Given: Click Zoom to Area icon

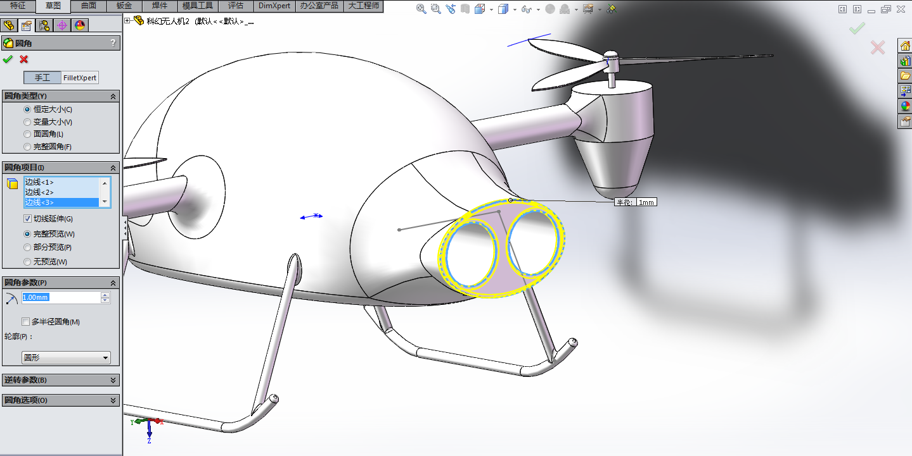Looking at the screenshot, I should 436,9.
